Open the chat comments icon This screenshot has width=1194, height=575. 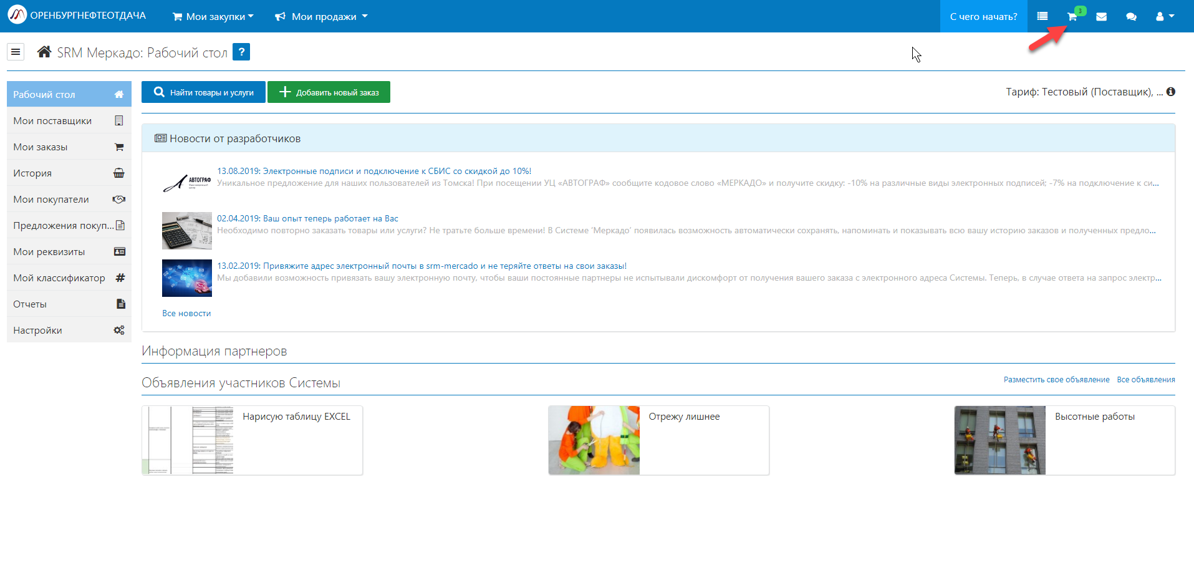pyautogui.click(x=1131, y=17)
